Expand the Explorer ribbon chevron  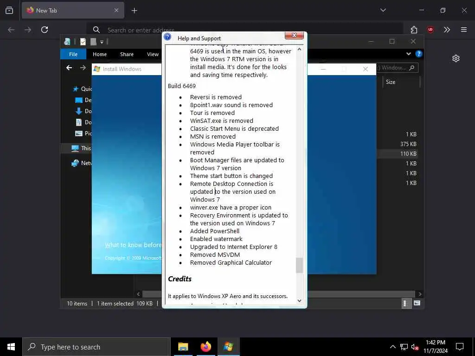[408, 54]
